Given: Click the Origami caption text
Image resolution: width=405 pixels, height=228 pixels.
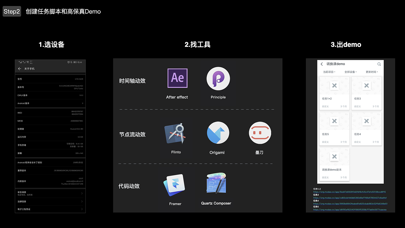Looking at the screenshot, I should coord(217,153).
